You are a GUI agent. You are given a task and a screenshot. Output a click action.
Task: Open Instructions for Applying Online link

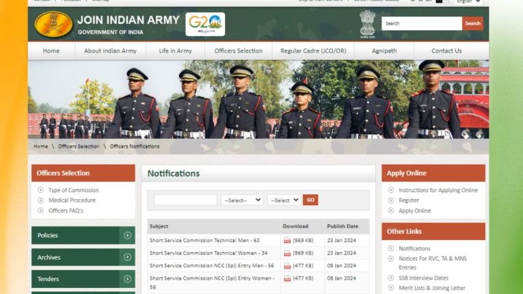(x=438, y=190)
